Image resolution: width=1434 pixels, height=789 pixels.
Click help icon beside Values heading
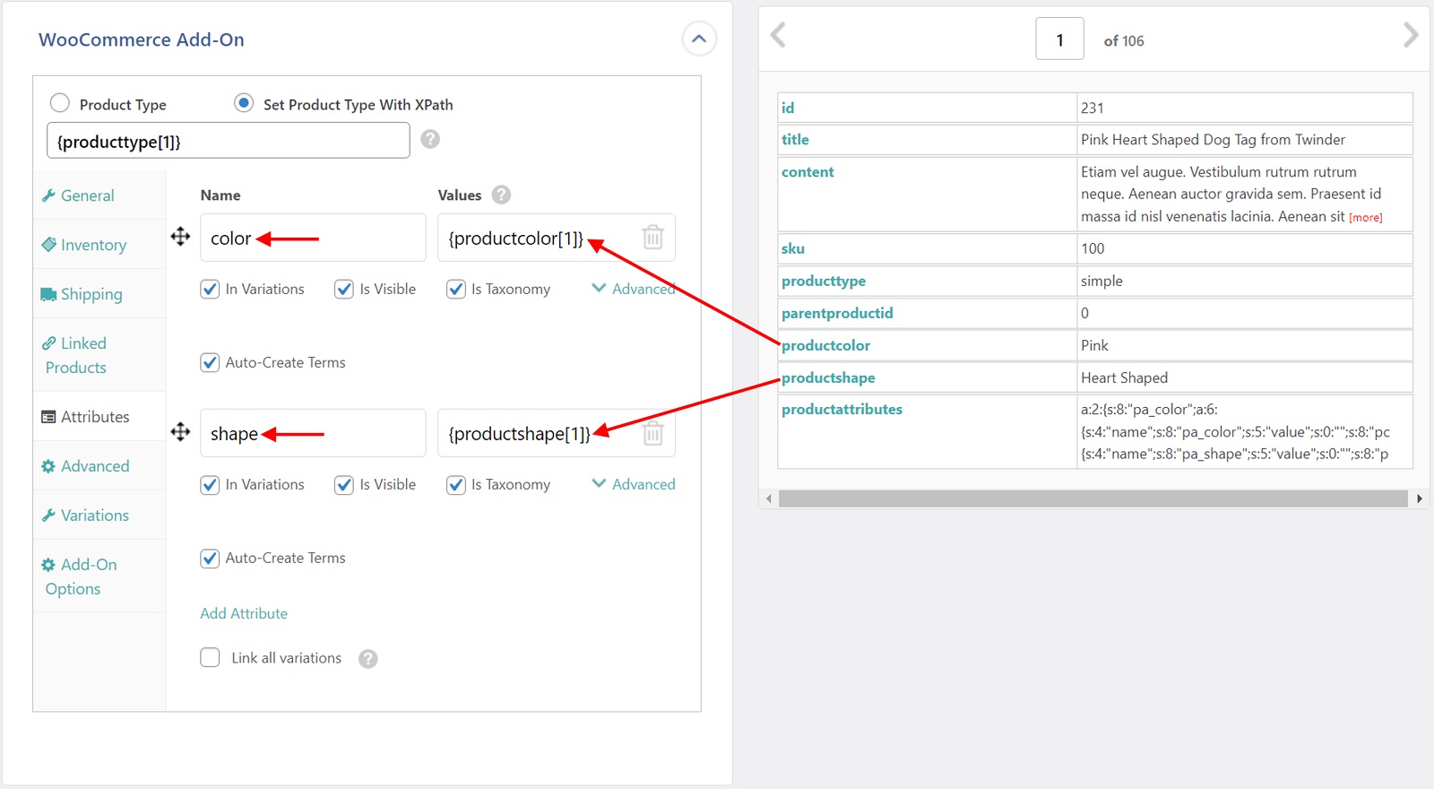click(x=501, y=195)
